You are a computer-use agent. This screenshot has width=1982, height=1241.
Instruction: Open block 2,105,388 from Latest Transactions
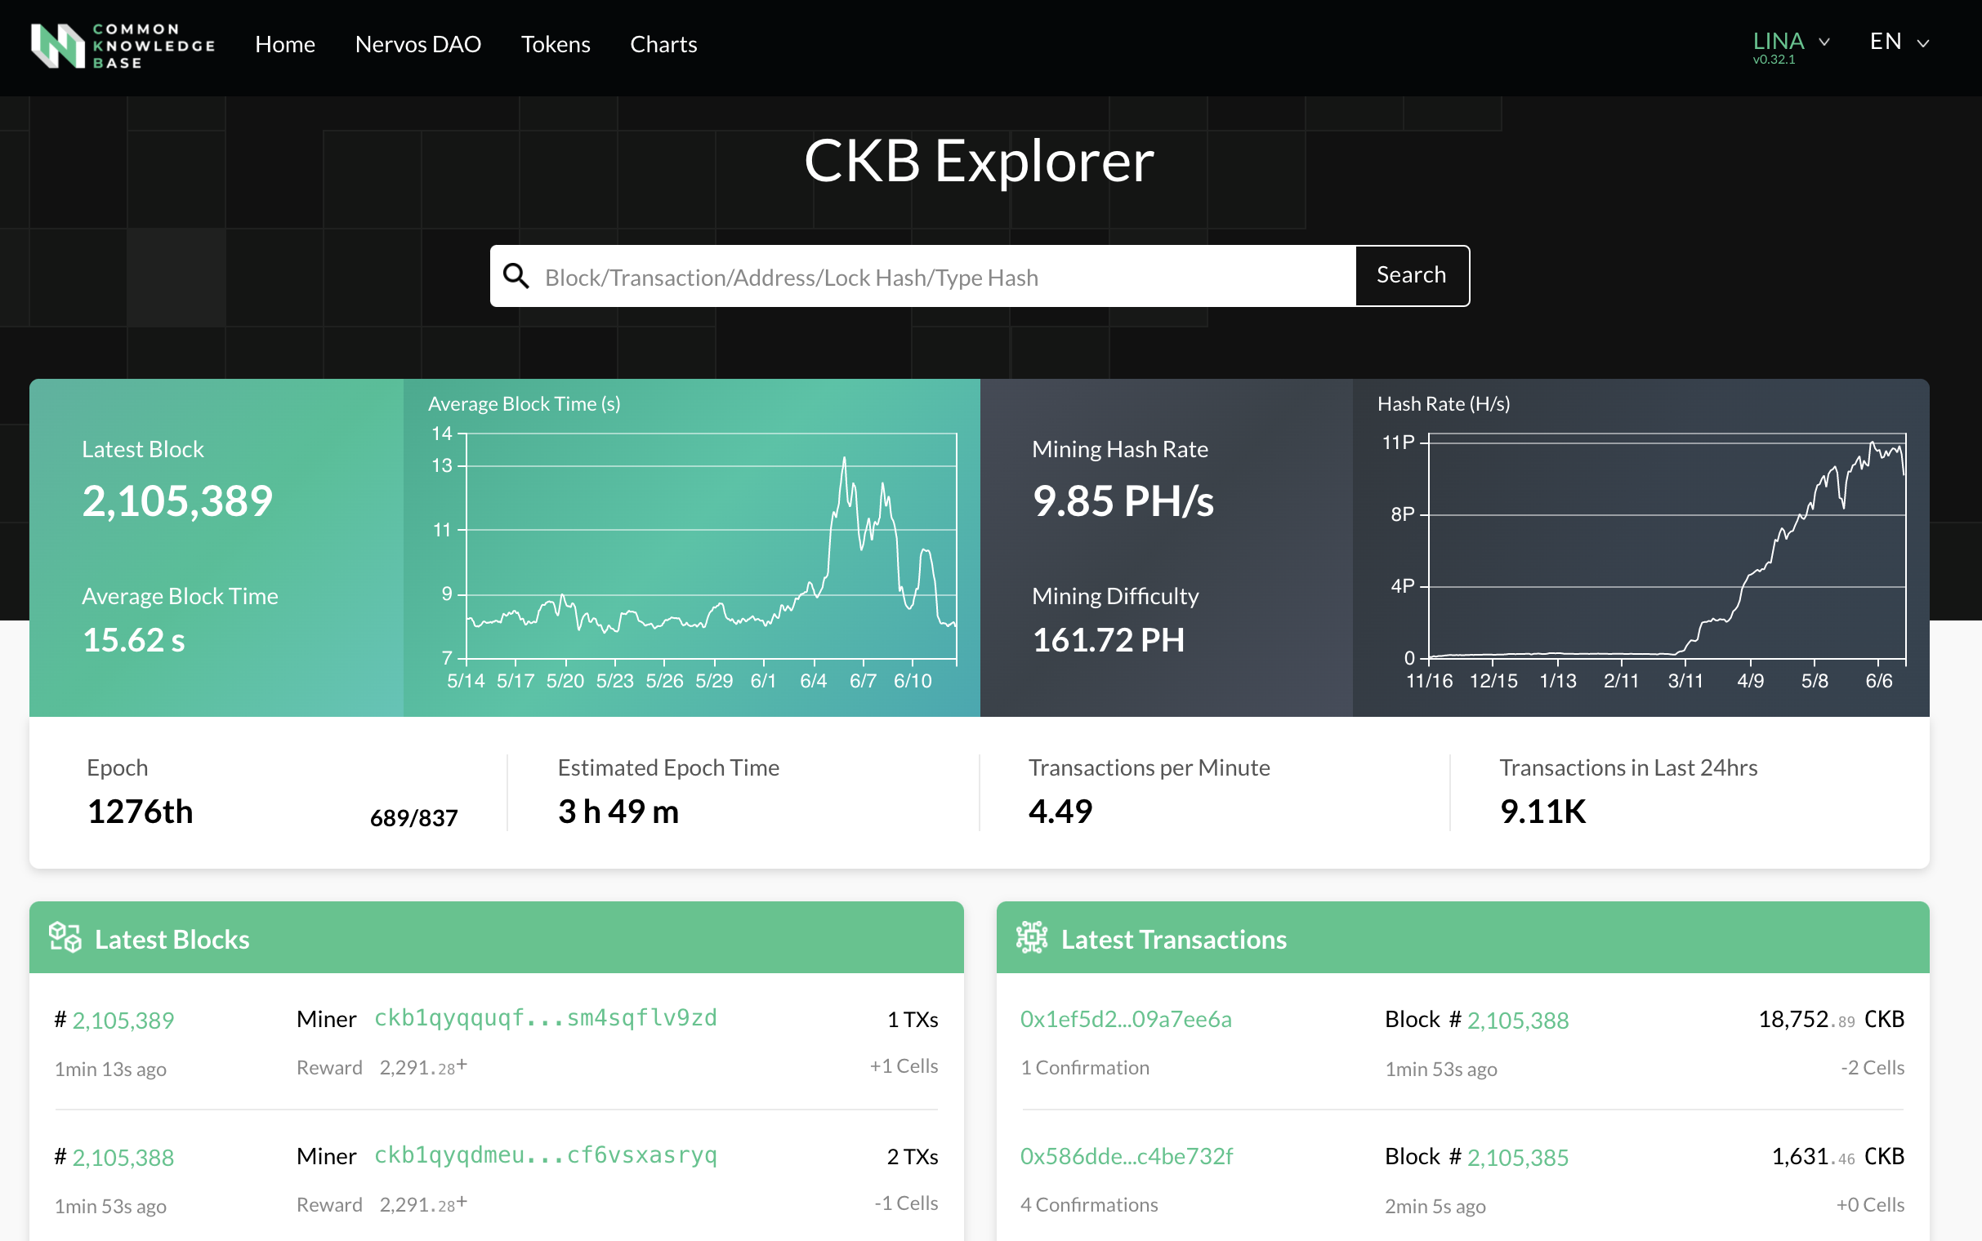coord(1518,1021)
